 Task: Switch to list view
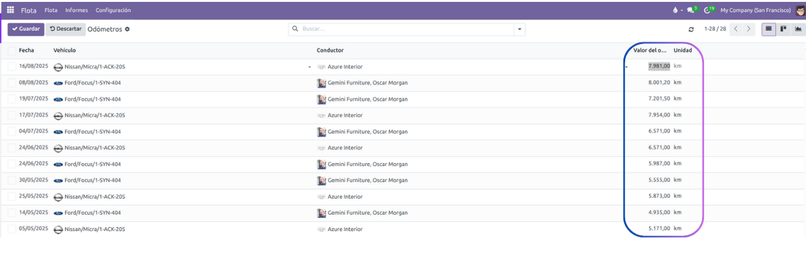click(768, 29)
